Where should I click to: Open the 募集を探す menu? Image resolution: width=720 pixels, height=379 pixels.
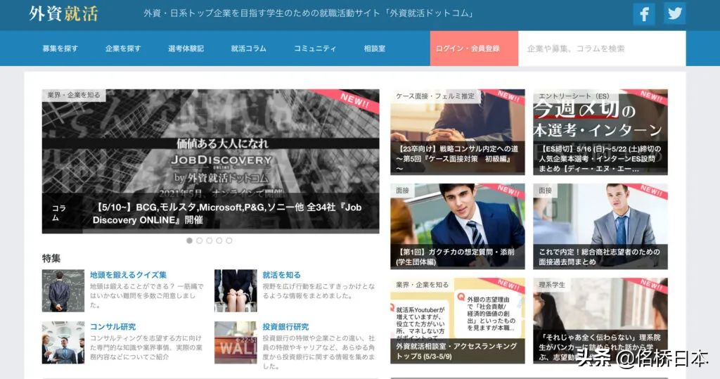coord(60,49)
